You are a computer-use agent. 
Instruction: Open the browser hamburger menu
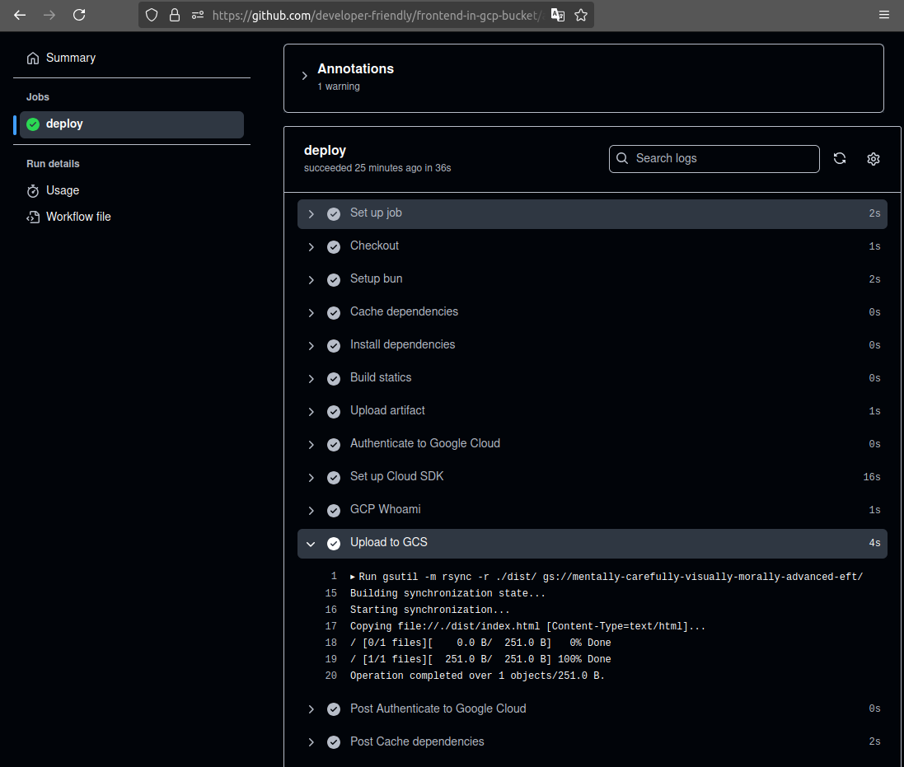[884, 15]
